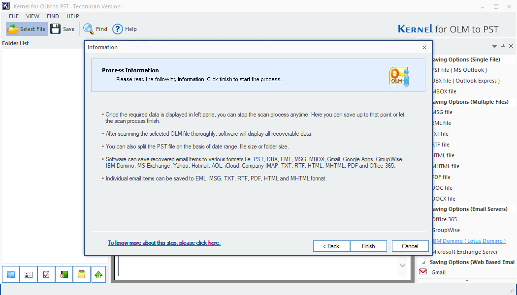Click the Finish button

[368, 246]
